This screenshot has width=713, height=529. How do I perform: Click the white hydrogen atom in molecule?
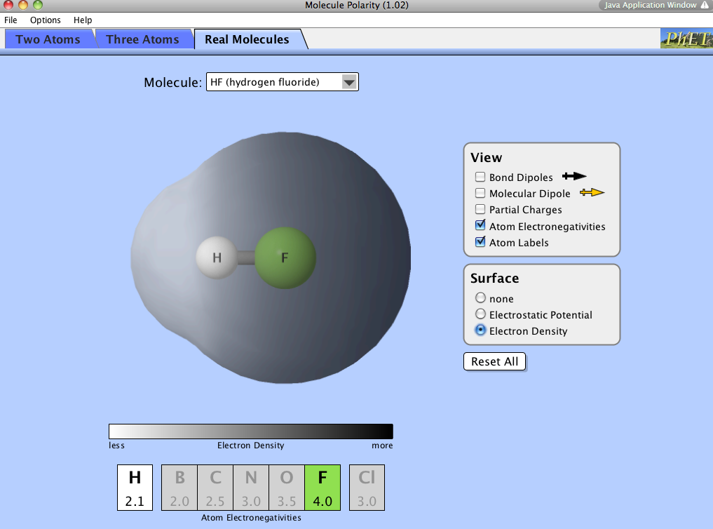pos(217,257)
